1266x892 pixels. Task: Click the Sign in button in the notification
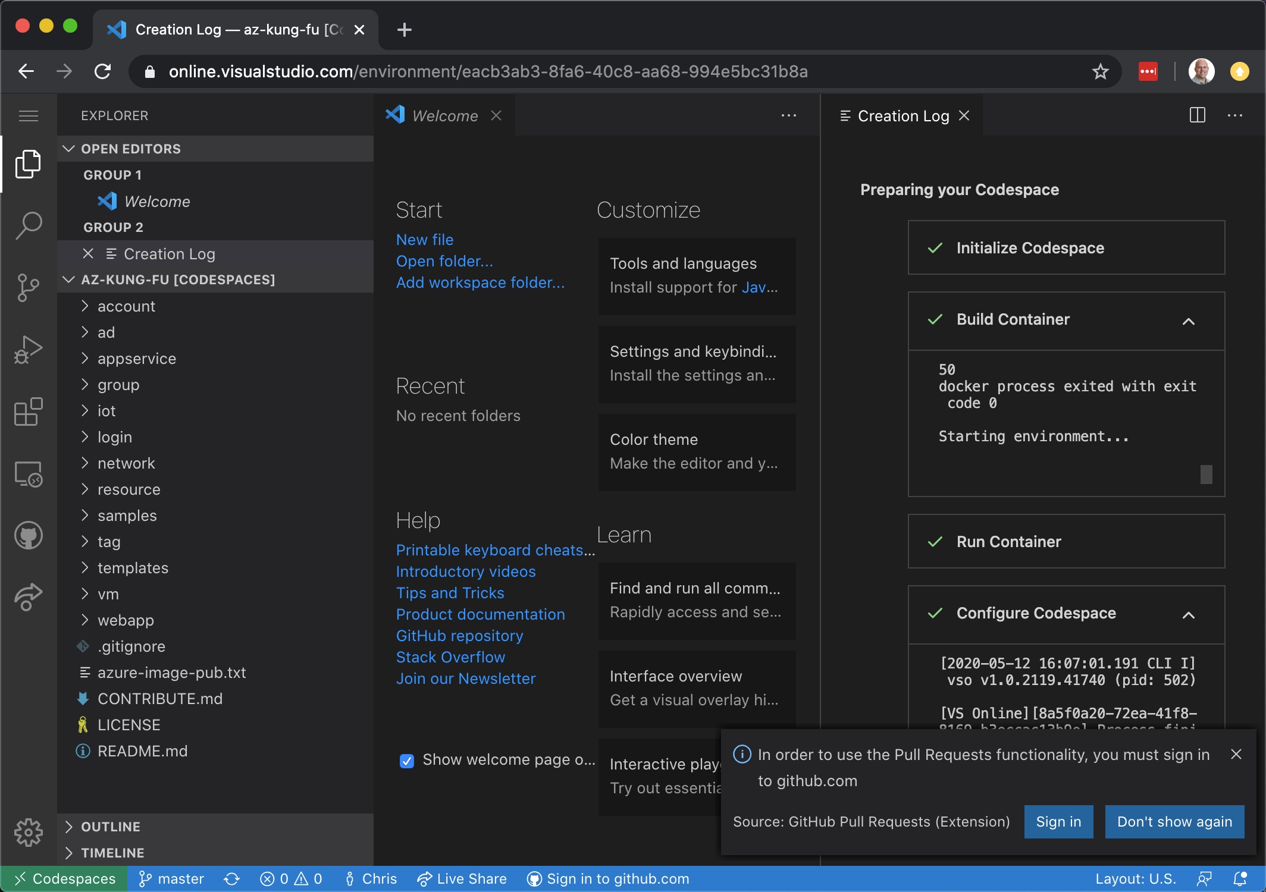[1058, 822]
